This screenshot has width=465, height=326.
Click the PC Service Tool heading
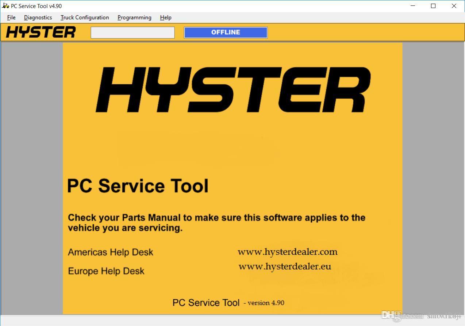[x=138, y=186]
